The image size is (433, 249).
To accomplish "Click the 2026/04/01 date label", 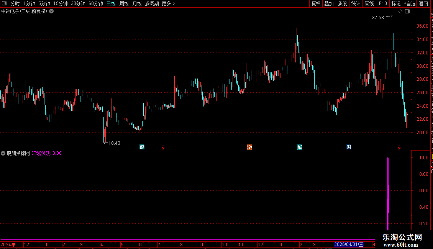I will [x=349, y=244].
